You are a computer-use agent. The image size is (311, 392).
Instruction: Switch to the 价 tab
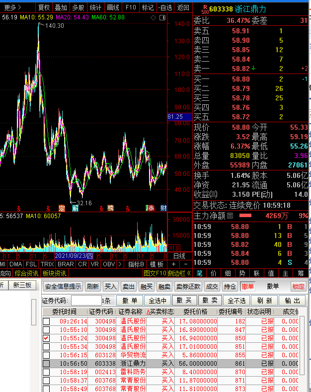click(x=214, y=273)
